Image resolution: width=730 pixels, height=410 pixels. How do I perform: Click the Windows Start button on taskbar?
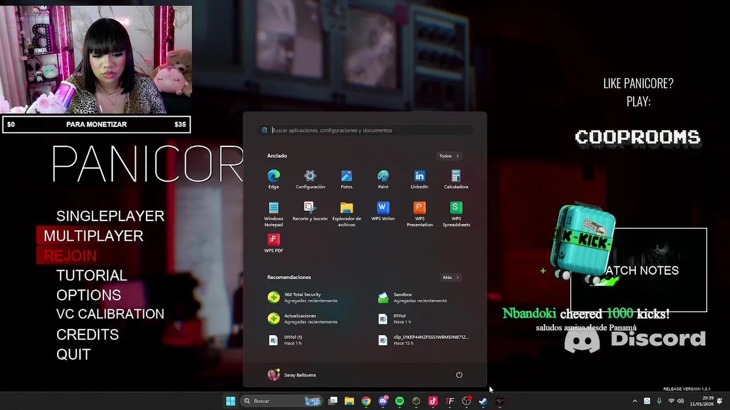click(x=230, y=401)
